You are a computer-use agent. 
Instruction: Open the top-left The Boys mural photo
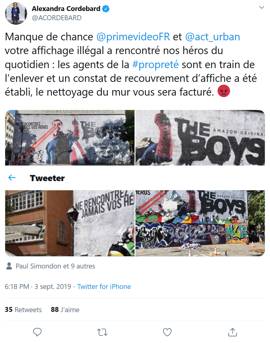tap(70, 137)
